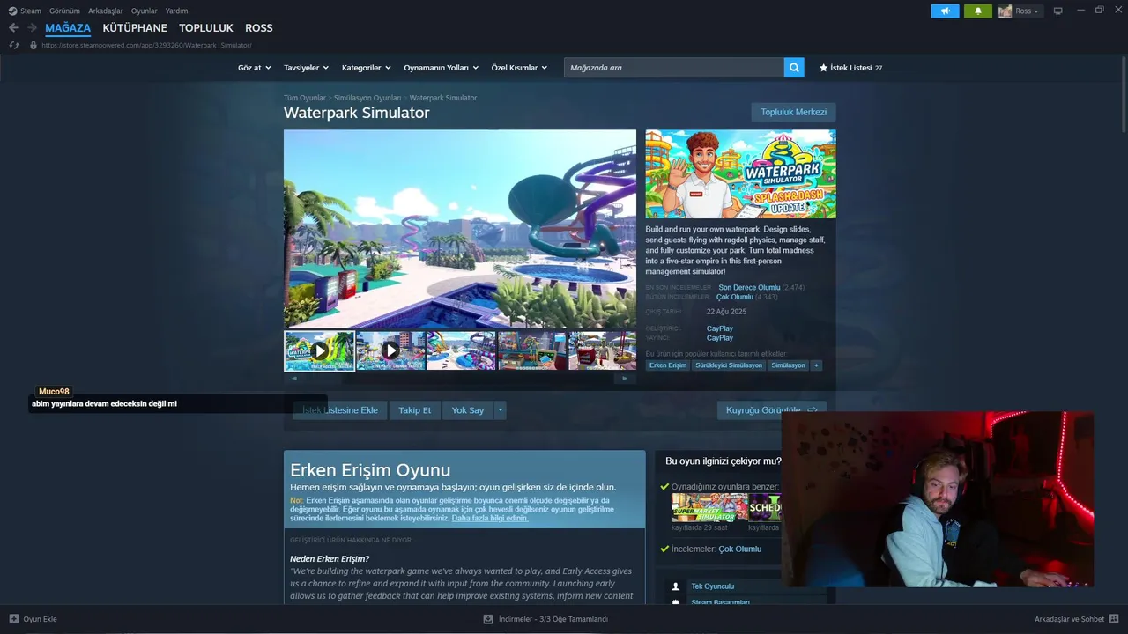Viewport: 1128px width, 634px height.
Task: Open Çok Olumlu next to İncelemeler
Action: (739, 549)
